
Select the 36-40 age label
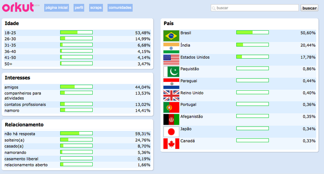click(x=10, y=52)
